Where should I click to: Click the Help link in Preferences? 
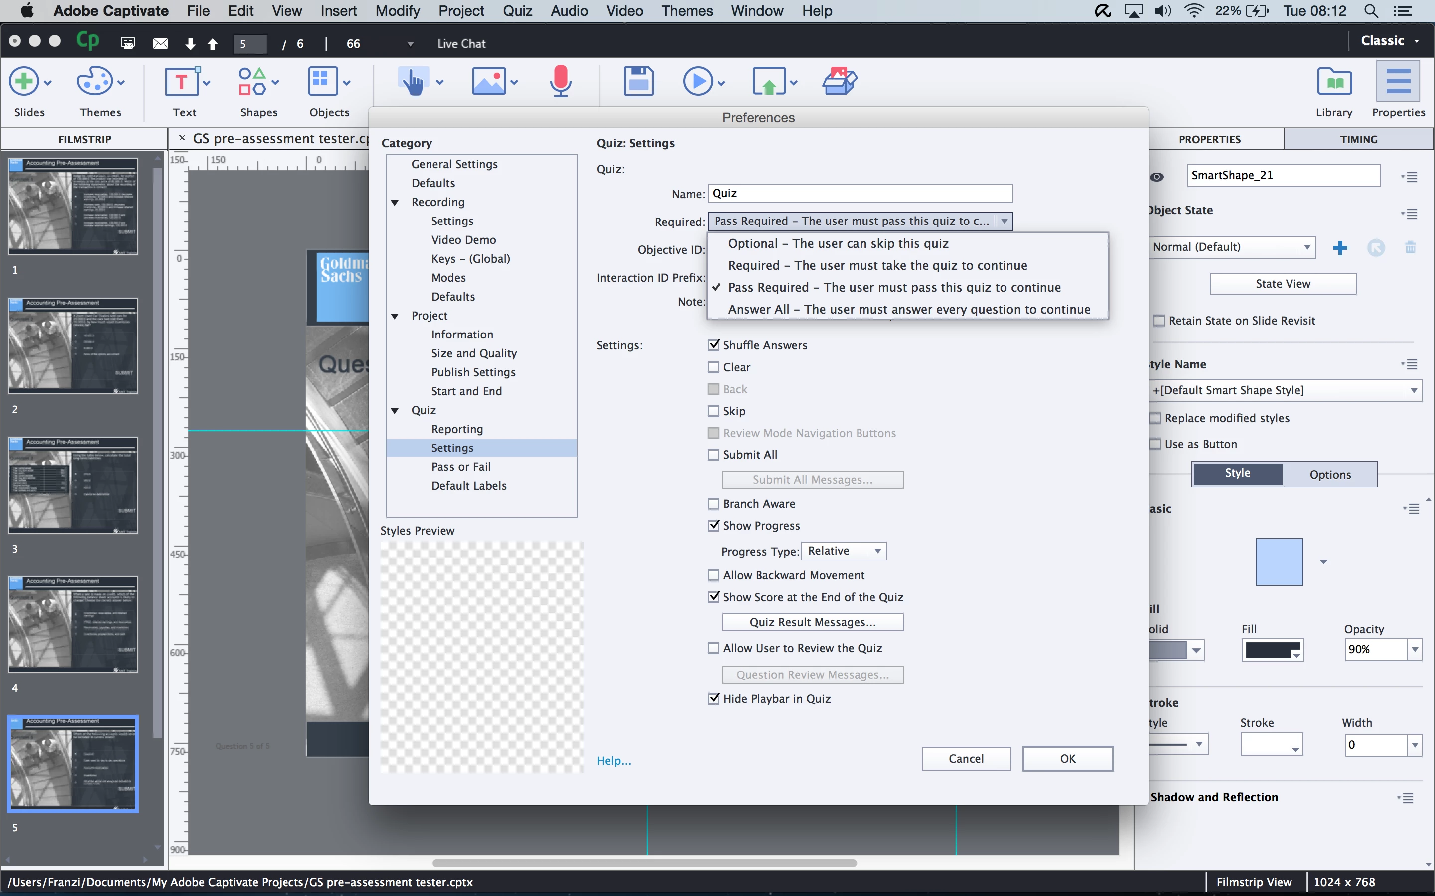(614, 761)
